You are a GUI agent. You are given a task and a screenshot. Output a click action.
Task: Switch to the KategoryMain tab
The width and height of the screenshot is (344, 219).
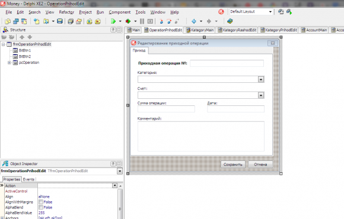coord(200,30)
